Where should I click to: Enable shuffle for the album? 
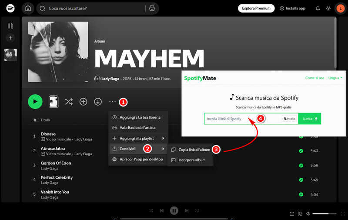click(69, 102)
